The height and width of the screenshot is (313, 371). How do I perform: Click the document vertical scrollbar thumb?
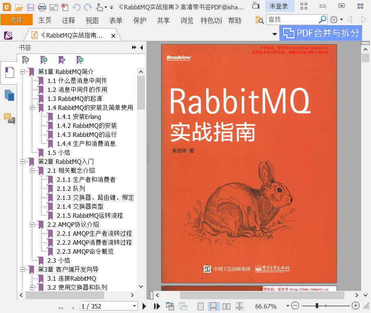click(365, 58)
